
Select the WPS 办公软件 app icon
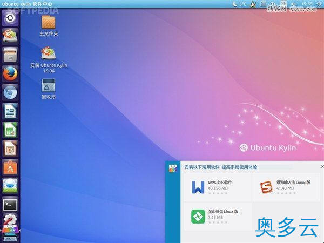(198, 187)
